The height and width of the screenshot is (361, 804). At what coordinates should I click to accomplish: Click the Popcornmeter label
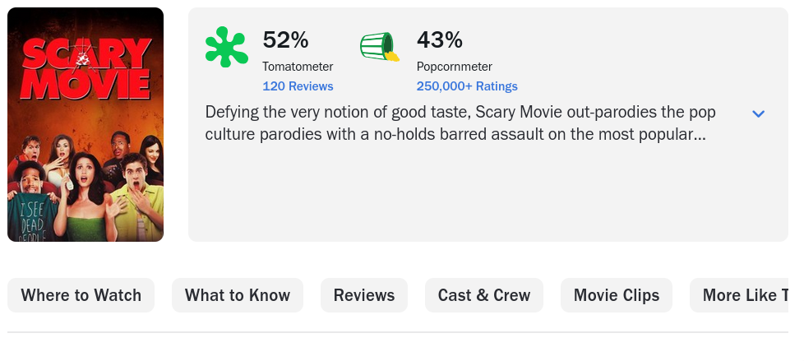455,67
